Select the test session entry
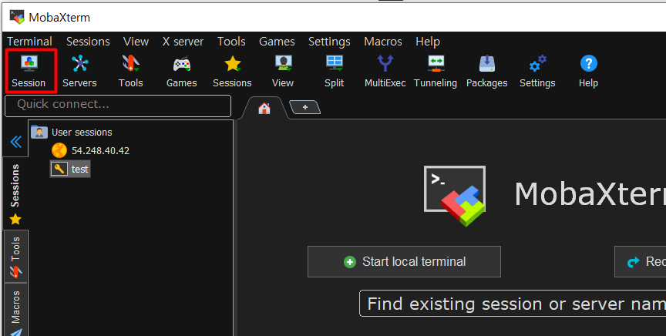666x336 pixels. [79, 169]
